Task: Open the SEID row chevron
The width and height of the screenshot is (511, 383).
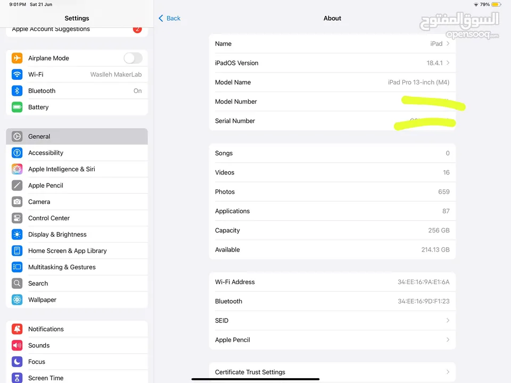Action: 448,320
